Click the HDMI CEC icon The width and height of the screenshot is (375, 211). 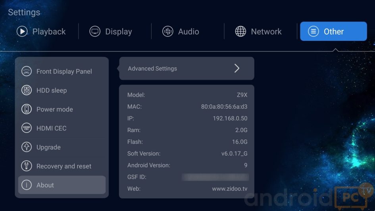tap(27, 128)
